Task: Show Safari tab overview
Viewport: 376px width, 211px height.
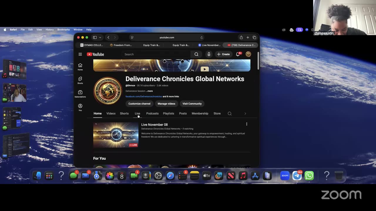Action: coord(254,38)
